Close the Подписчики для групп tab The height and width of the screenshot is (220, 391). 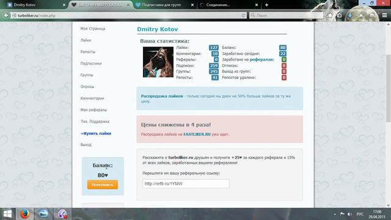[x=192, y=5]
